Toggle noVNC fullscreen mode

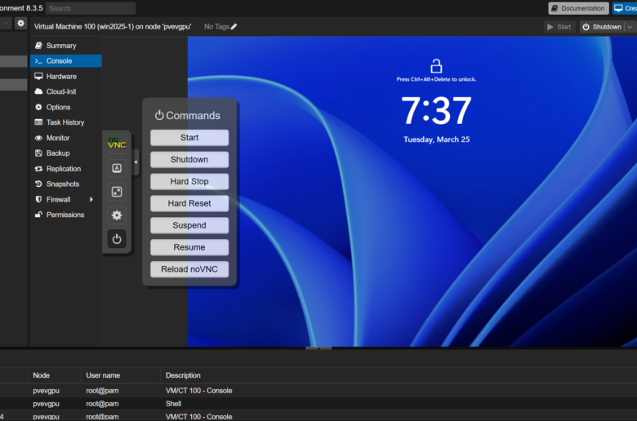click(x=117, y=192)
